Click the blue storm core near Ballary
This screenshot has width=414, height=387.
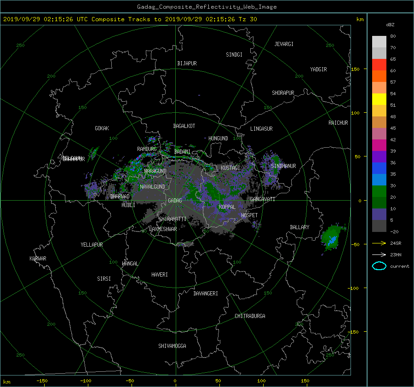pyautogui.click(x=333, y=240)
